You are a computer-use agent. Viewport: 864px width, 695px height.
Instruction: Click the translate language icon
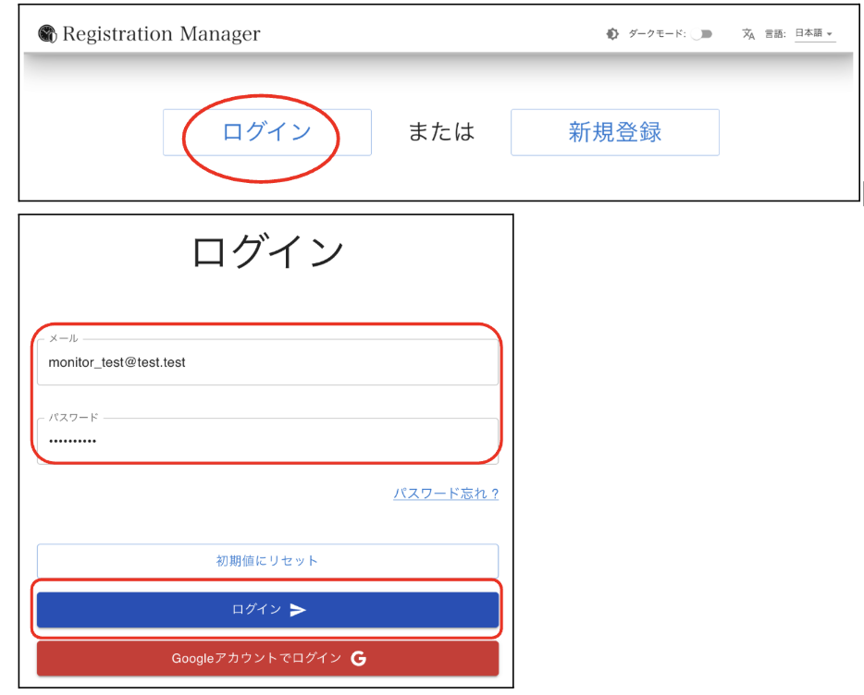point(748,34)
